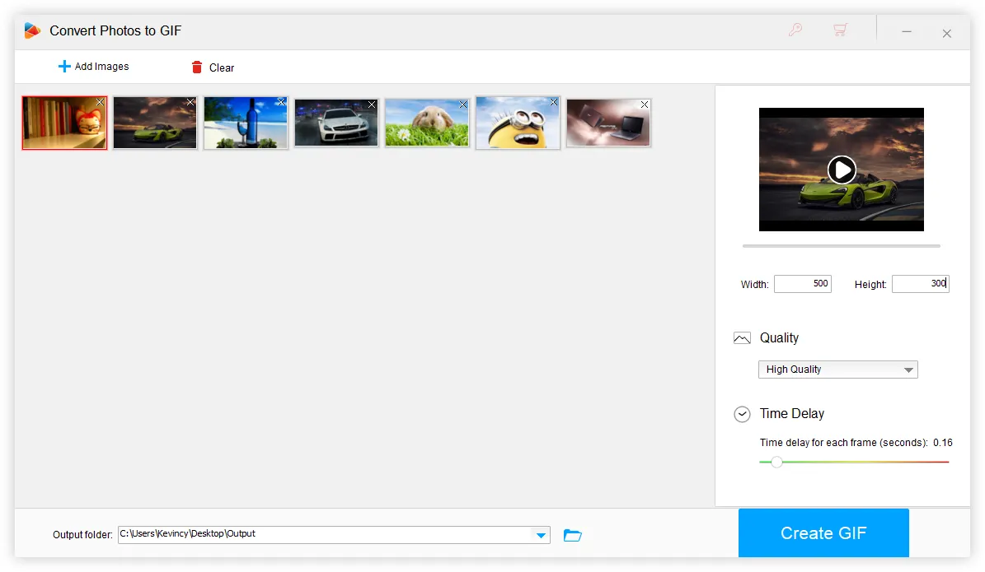The width and height of the screenshot is (985, 572).
Task: Open the High Quality dropdown
Action: click(837, 370)
